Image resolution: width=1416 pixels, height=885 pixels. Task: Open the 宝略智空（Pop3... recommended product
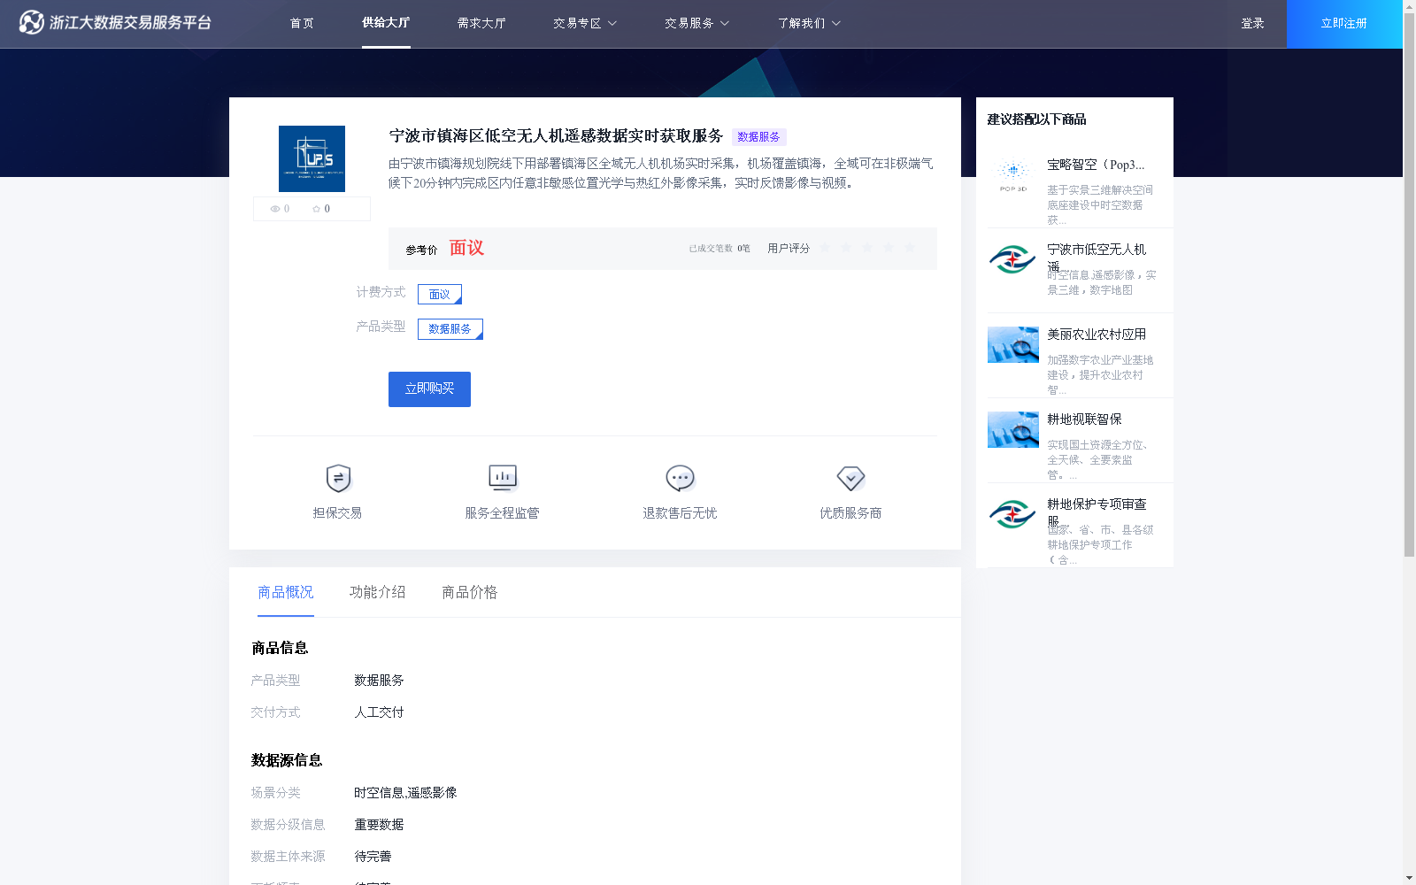point(1096,165)
